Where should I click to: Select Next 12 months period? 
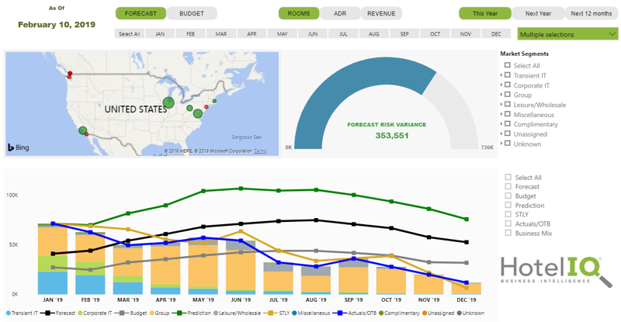592,13
